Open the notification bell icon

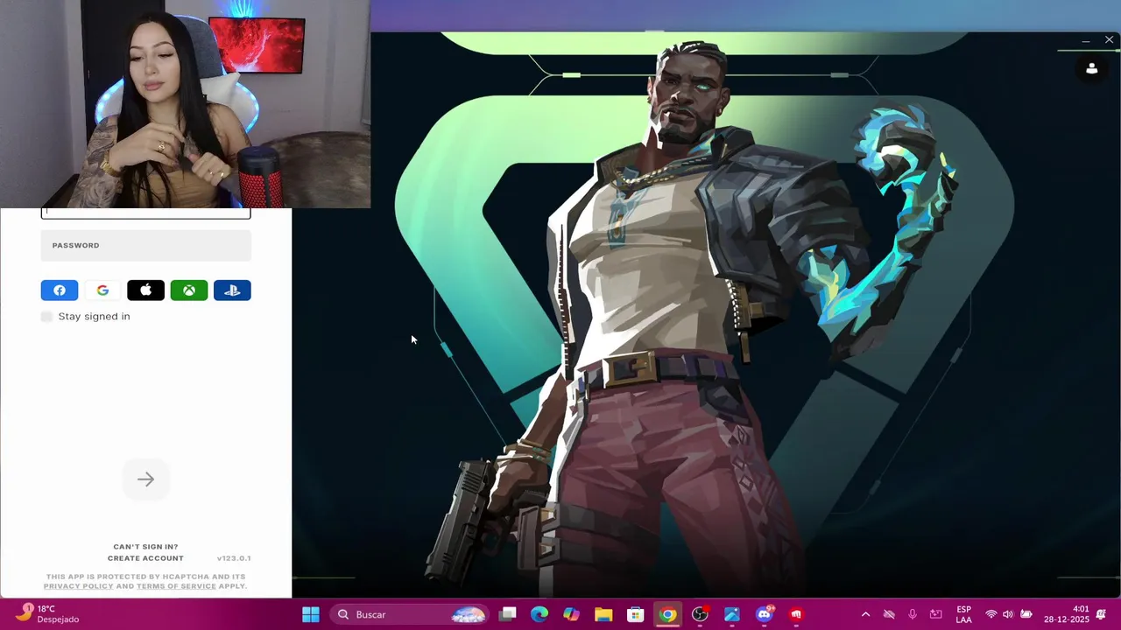tap(1102, 614)
